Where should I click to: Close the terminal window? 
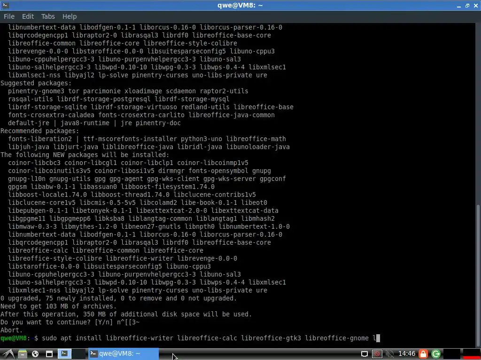pyautogui.click(x=476, y=6)
